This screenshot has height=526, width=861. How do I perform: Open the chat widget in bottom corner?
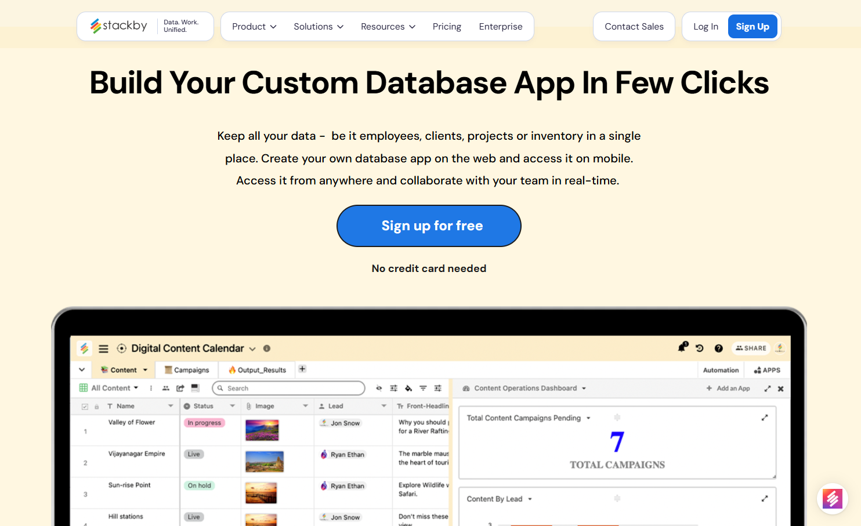coord(832,498)
